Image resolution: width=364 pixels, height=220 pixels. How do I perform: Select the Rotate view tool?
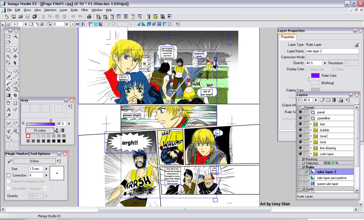point(9,43)
